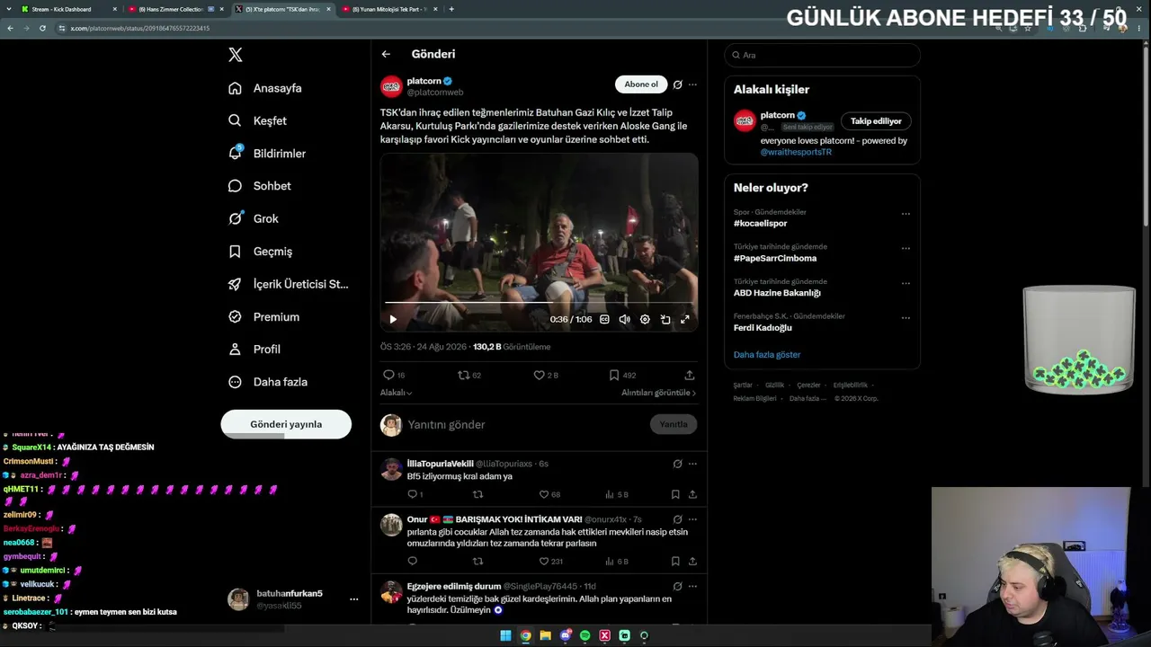Reload the page in the browser
The image size is (1151, 647).
[x=42, y=28]
